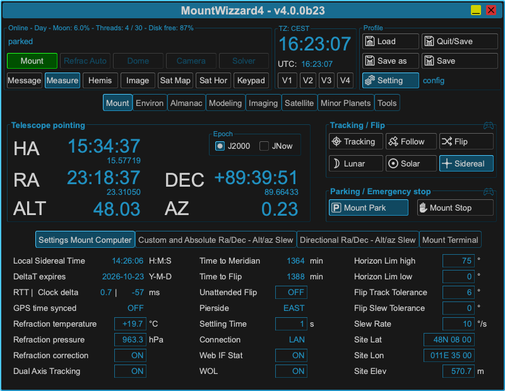The height and width of the screenshot is (391, 505).
Task: Open Directional Ra/Dec - Alt/az Slew tab
Action: 357,240
